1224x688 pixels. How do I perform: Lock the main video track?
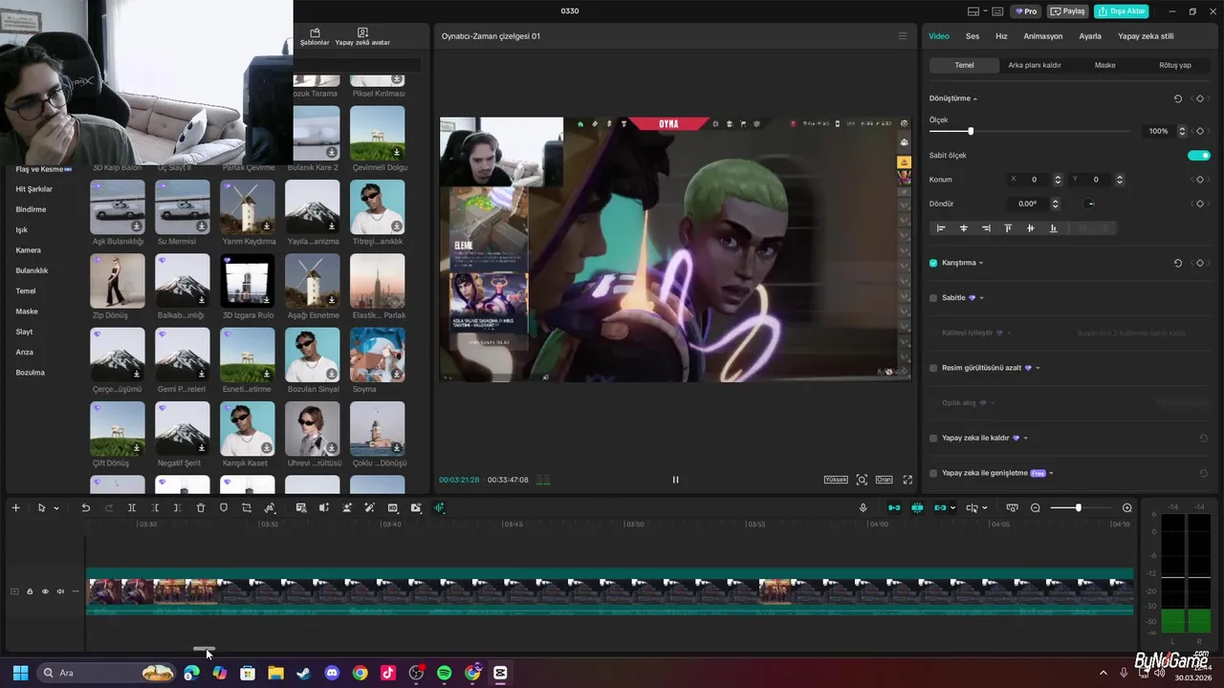point(30,591)
